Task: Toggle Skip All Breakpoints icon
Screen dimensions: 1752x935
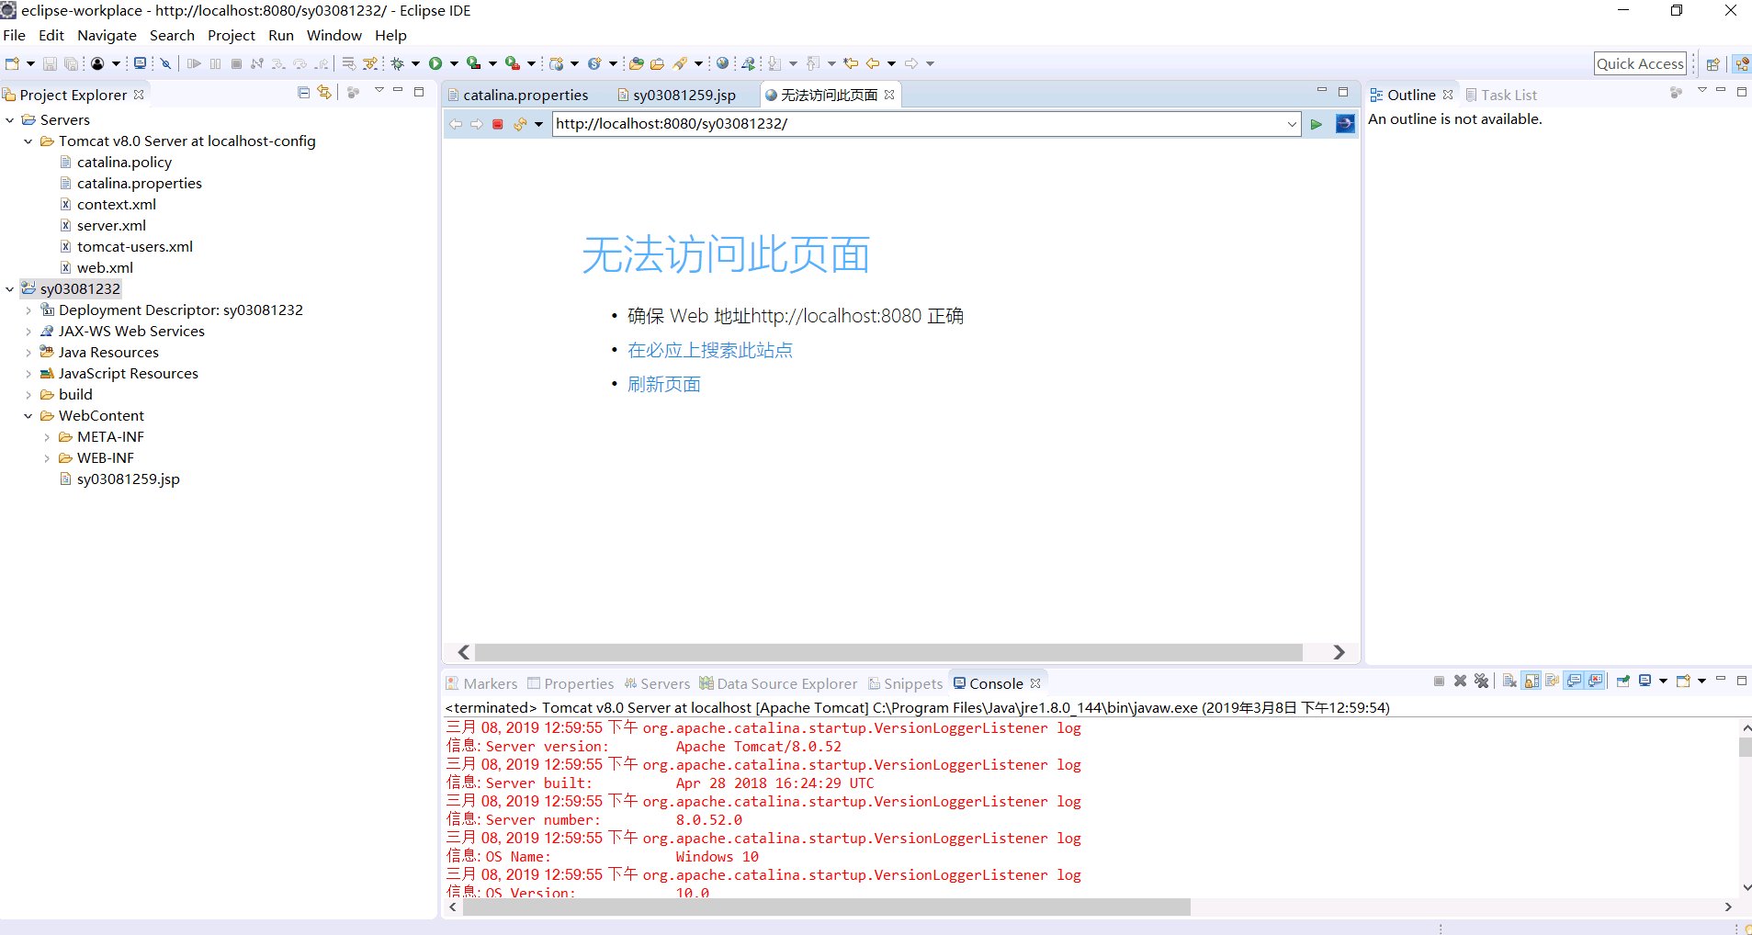Action: click(x=165, y=63)
